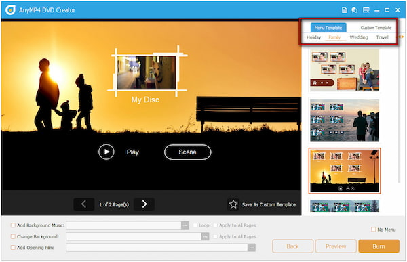Click the star icon for custom template
Viewport: 407px width, 262px height.
pyautogui.click(x=233, y=204)
